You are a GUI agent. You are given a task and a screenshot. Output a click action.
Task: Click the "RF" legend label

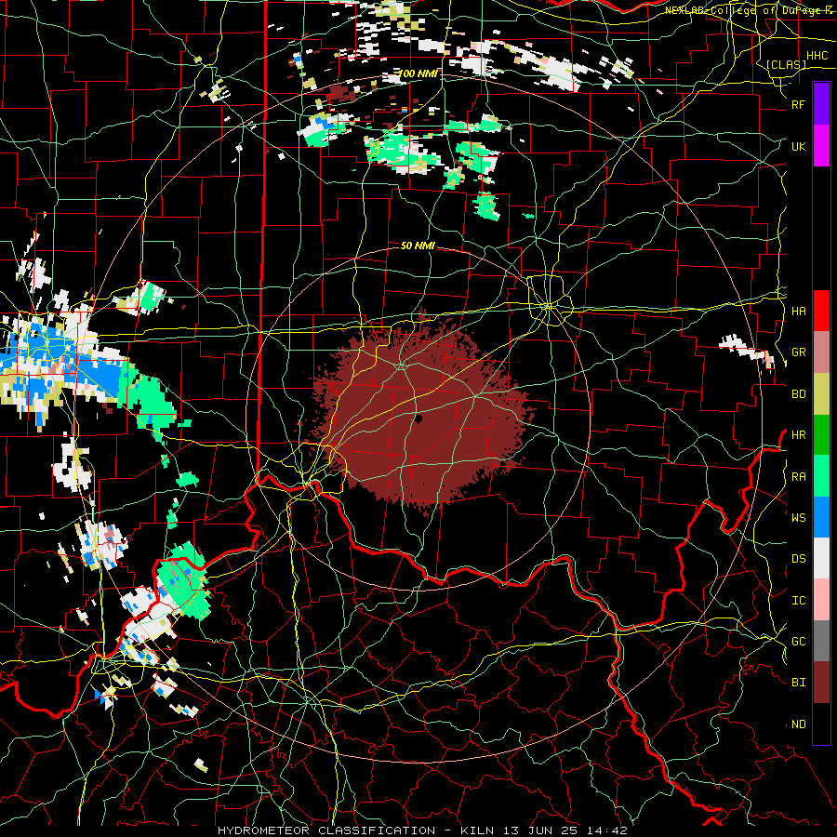[798, 104]
